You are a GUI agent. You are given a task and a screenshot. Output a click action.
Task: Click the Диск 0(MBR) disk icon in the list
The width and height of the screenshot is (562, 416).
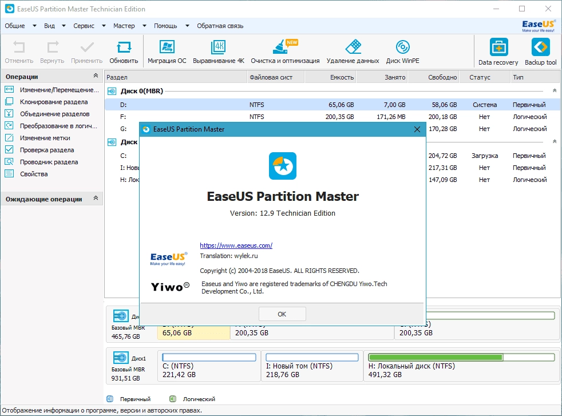[x=112, y=92]
